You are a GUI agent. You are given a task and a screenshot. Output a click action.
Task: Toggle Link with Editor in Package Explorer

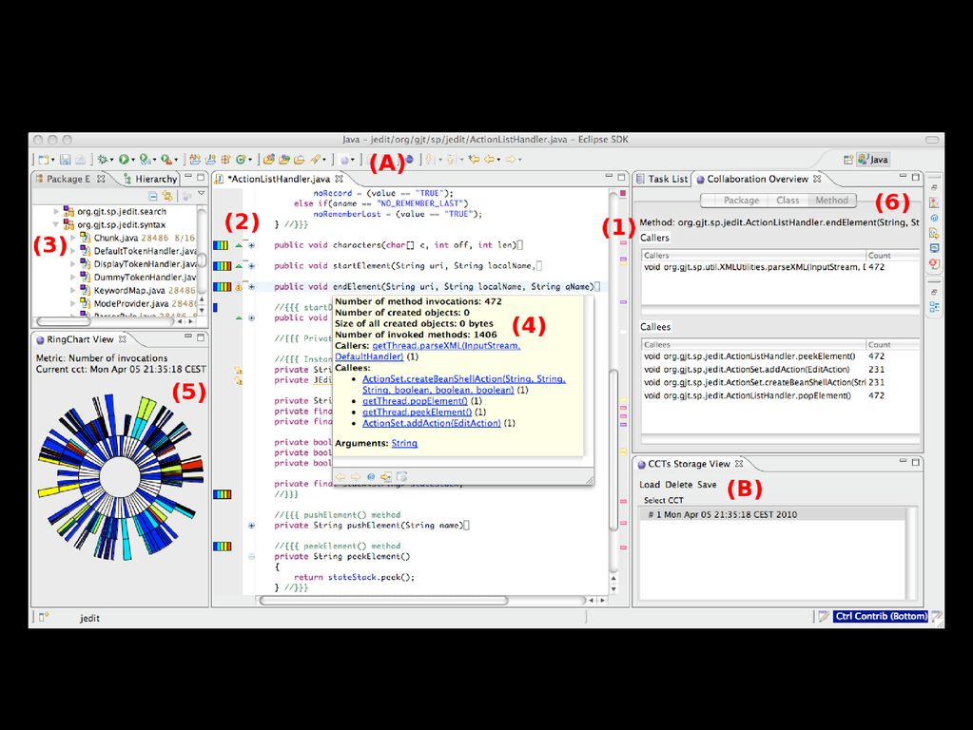pyautogui.click(x=167, y=196)
